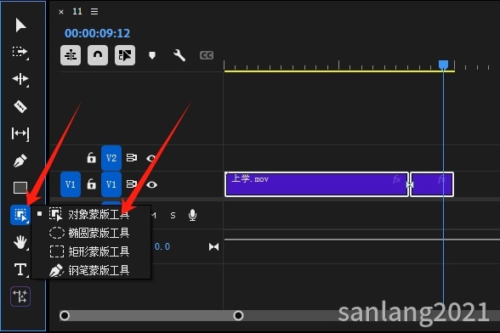Click the edit point between clips
The height and width of the screenshot is (333, 500).
tap(410, 184)
